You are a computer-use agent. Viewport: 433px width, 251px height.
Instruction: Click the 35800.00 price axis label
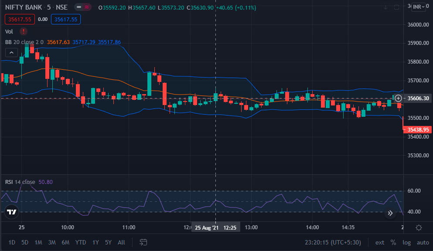418,62
